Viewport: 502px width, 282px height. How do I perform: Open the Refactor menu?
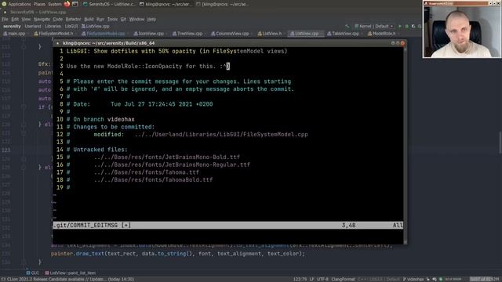tap(73, 19)
